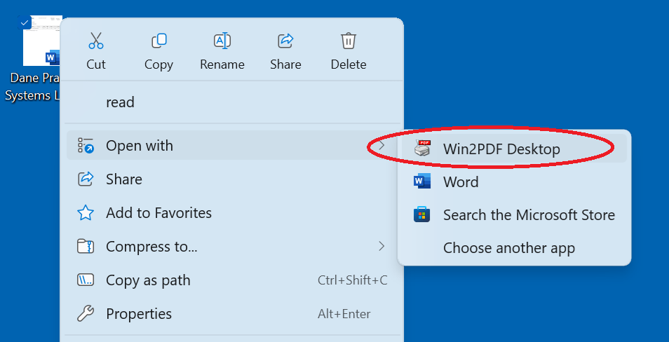Click the Properties wrench icon

coord(86,314)
